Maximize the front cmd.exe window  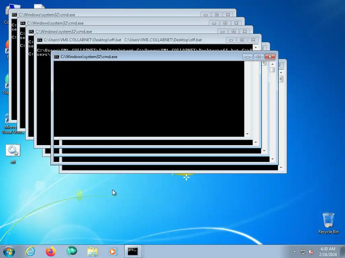259,57
